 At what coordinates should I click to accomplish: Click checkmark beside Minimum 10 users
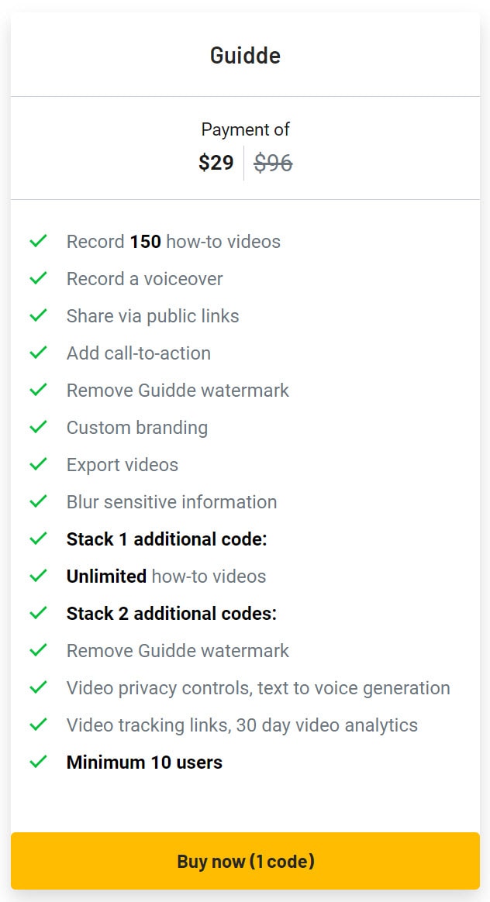point(38,763)
